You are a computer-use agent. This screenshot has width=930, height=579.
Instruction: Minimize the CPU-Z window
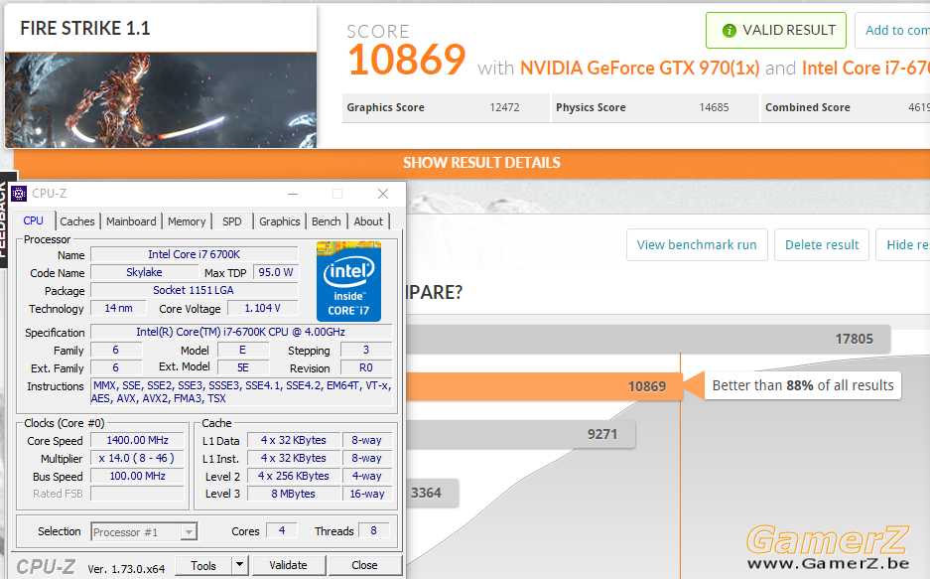coord(293,194)
